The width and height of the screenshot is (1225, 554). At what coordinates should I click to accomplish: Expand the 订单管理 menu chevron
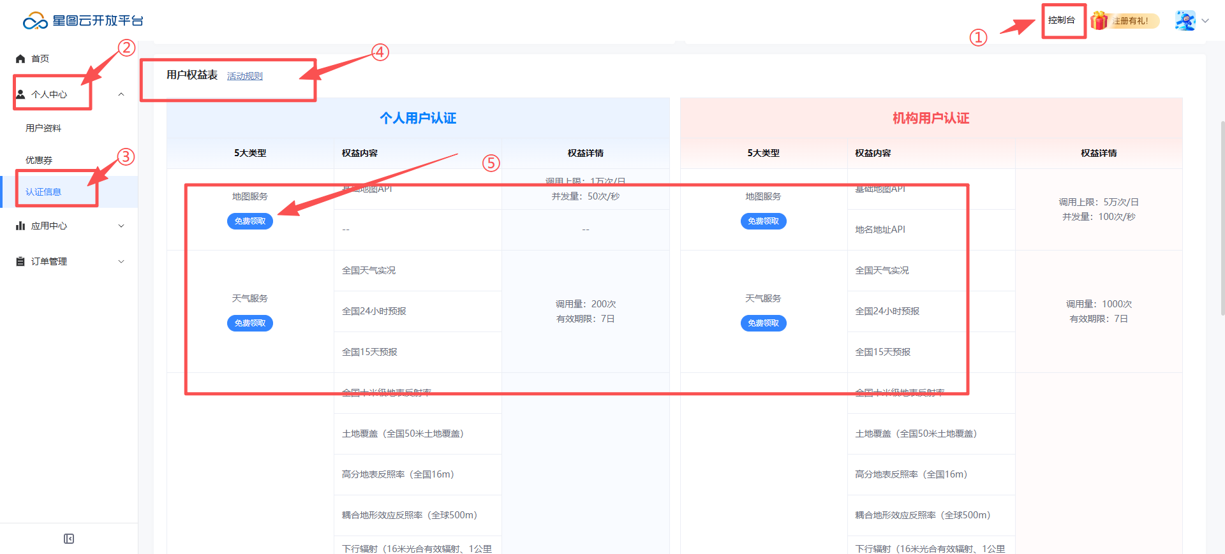[x=121, y=261]
